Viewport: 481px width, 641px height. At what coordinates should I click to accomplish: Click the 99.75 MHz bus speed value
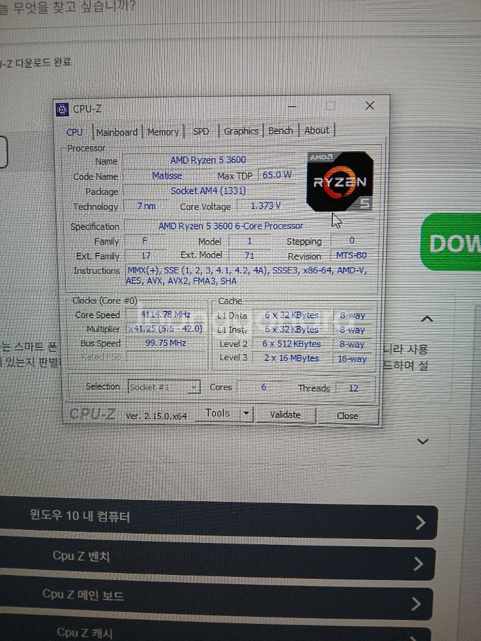[x=165, y=343]
